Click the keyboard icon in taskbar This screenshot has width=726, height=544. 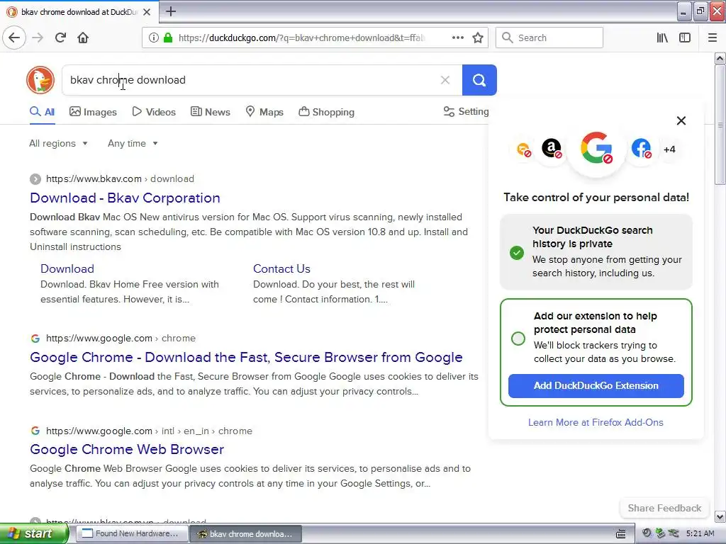tap(621, 534)
